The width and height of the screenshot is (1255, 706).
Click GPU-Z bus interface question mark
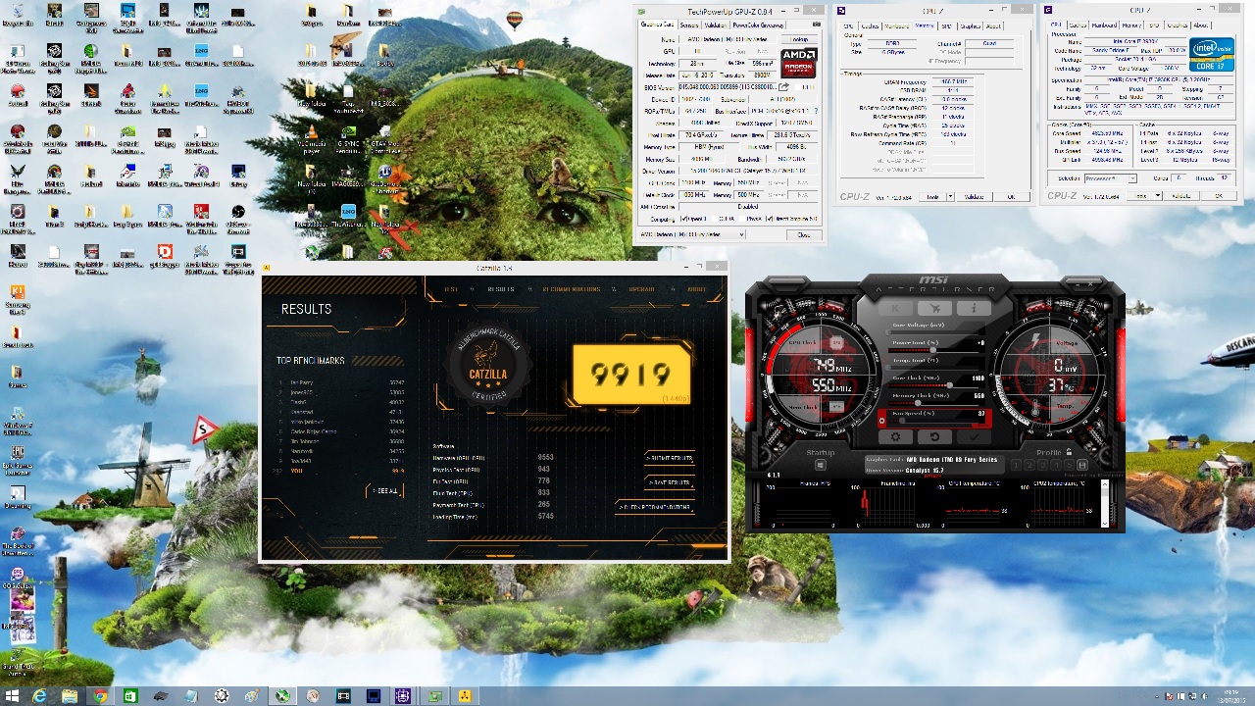coord(816,111)
